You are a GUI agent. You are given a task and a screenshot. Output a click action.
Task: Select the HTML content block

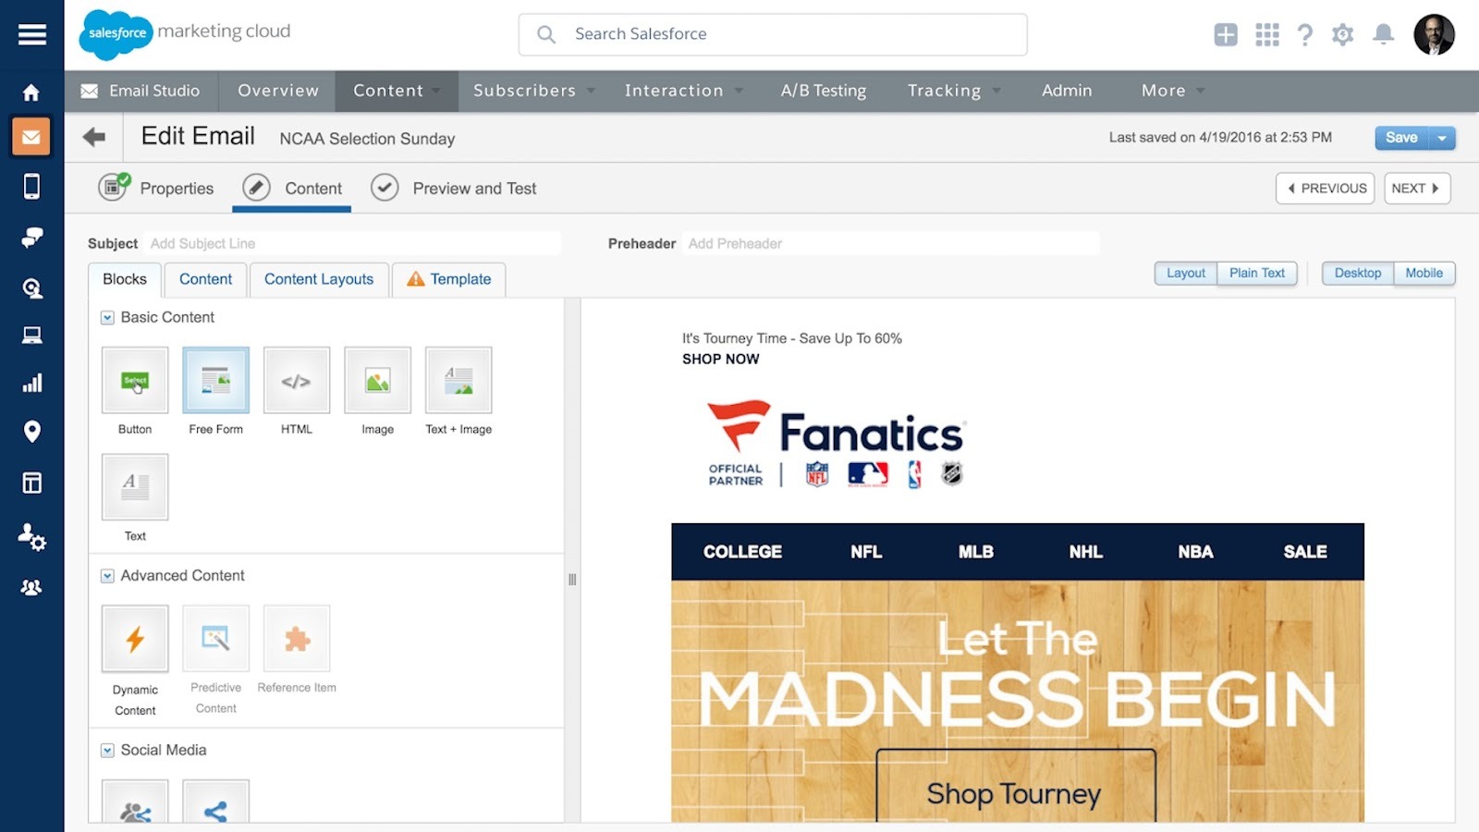[296, 380]
